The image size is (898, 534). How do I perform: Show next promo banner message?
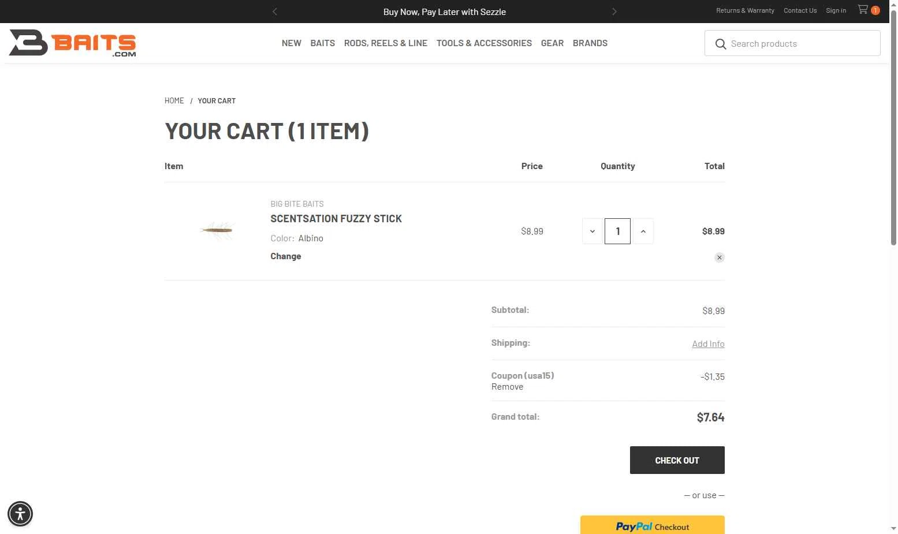coord(614,12)
